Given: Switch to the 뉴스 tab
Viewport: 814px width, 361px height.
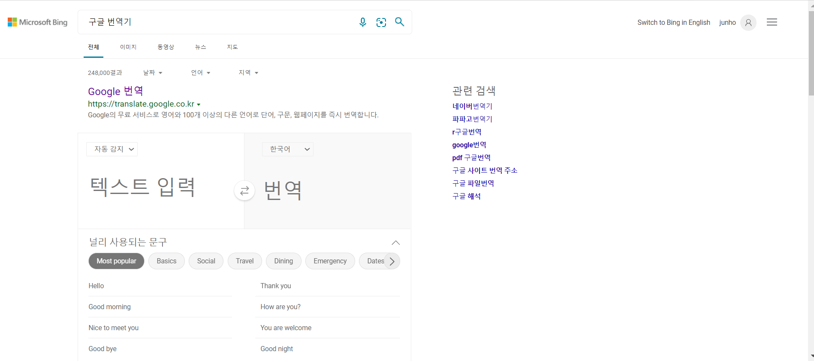Looking at the screenshot, I should 201,47.
